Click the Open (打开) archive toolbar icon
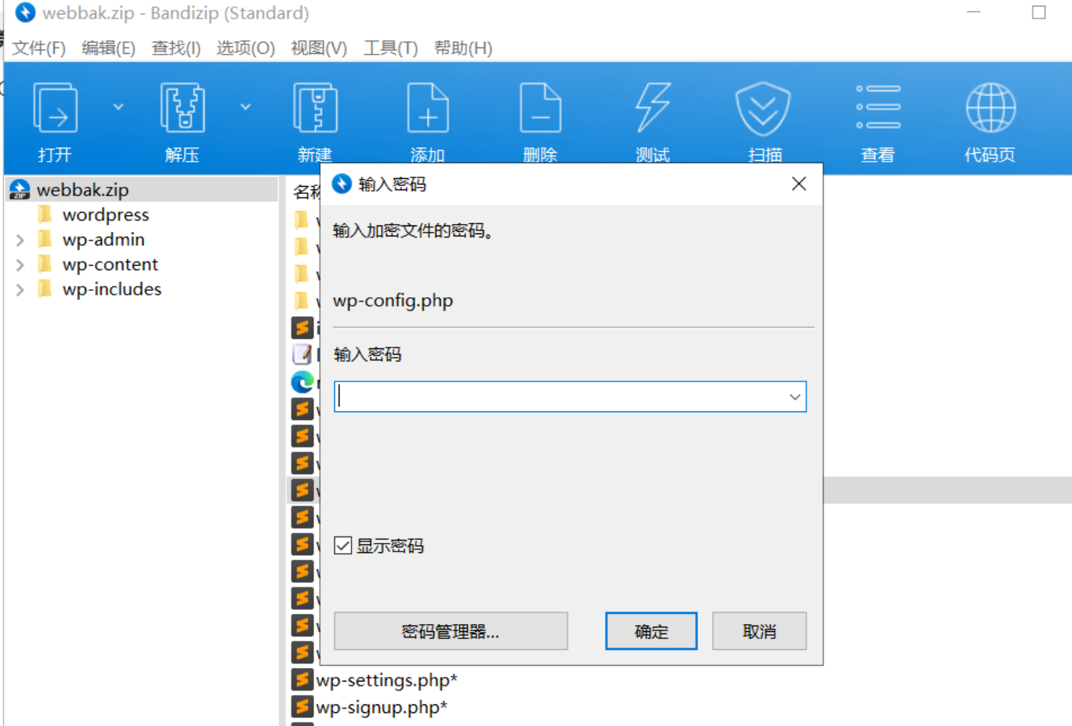1072x726 pixels. tap(55, 108)
